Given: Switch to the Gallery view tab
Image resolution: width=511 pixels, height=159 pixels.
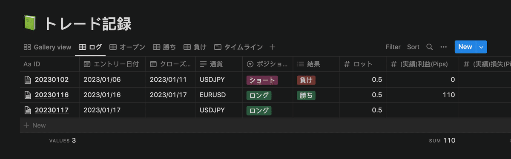Looking at the screenshot, I should [47, 47].
